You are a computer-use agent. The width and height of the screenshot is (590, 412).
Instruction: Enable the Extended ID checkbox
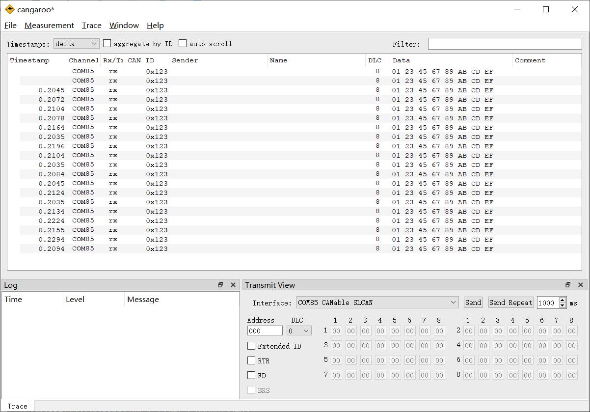(x=251, y=346)
